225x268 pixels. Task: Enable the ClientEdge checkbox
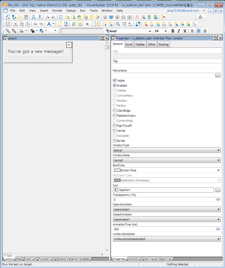[x=115, y=111]
